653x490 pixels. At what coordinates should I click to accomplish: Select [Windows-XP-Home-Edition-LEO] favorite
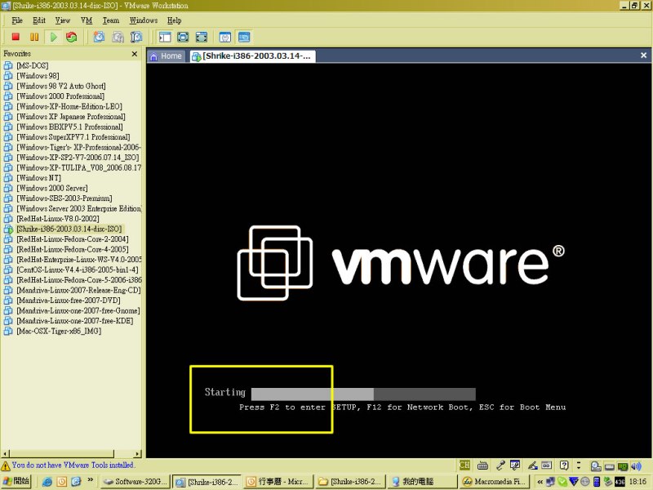click(x=69, y=106)
